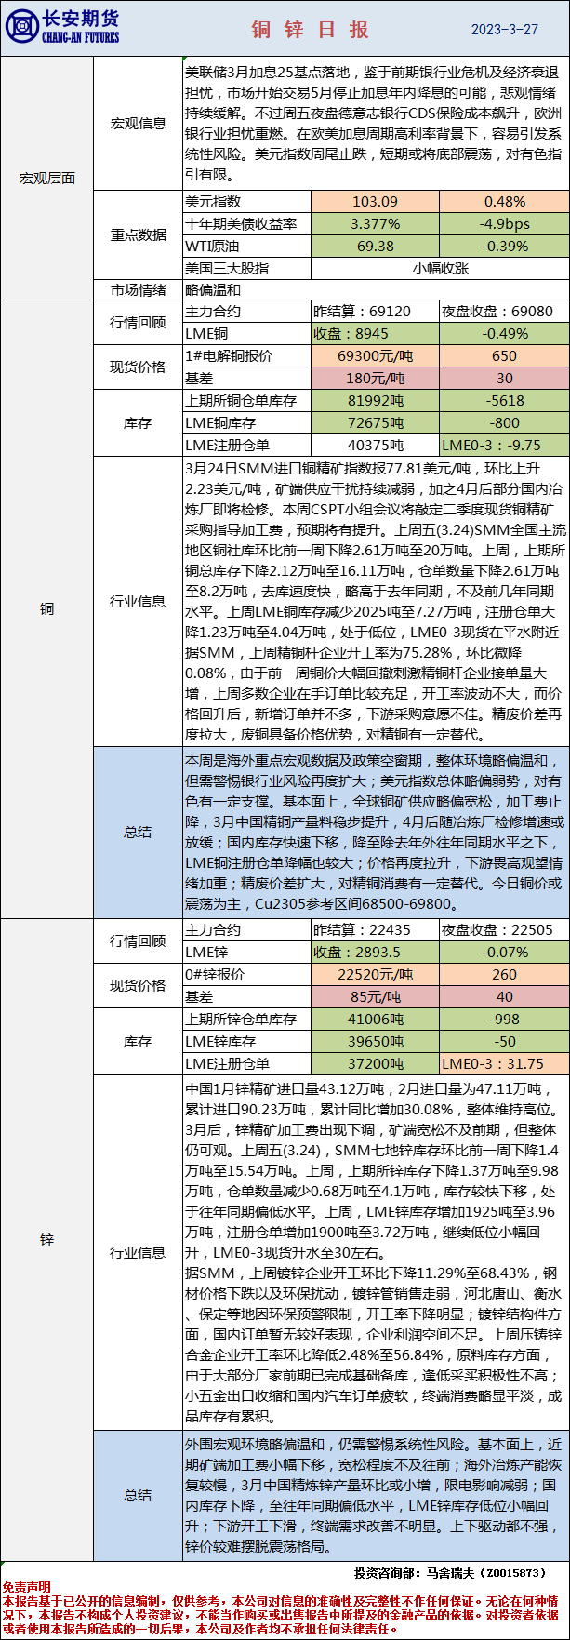
Task: Click the cell LME0-3：31.75
Action: point(504,1063)
